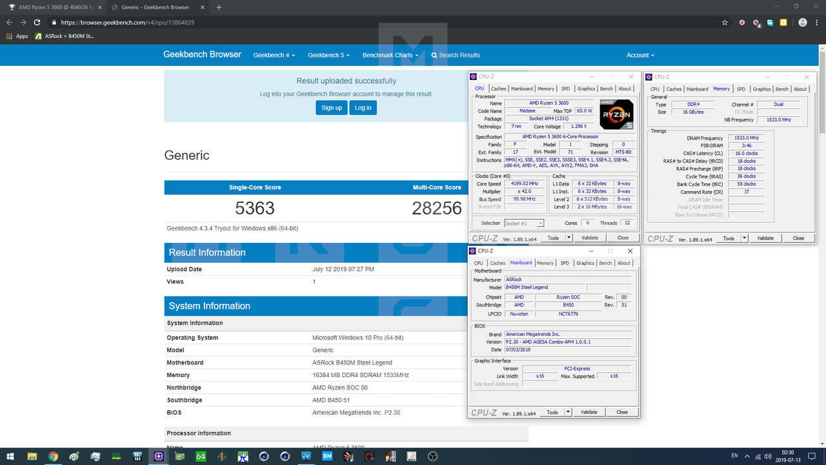Go back using the browser back arrow
This screenshot has height=465, width=826.
pos(9,22)
